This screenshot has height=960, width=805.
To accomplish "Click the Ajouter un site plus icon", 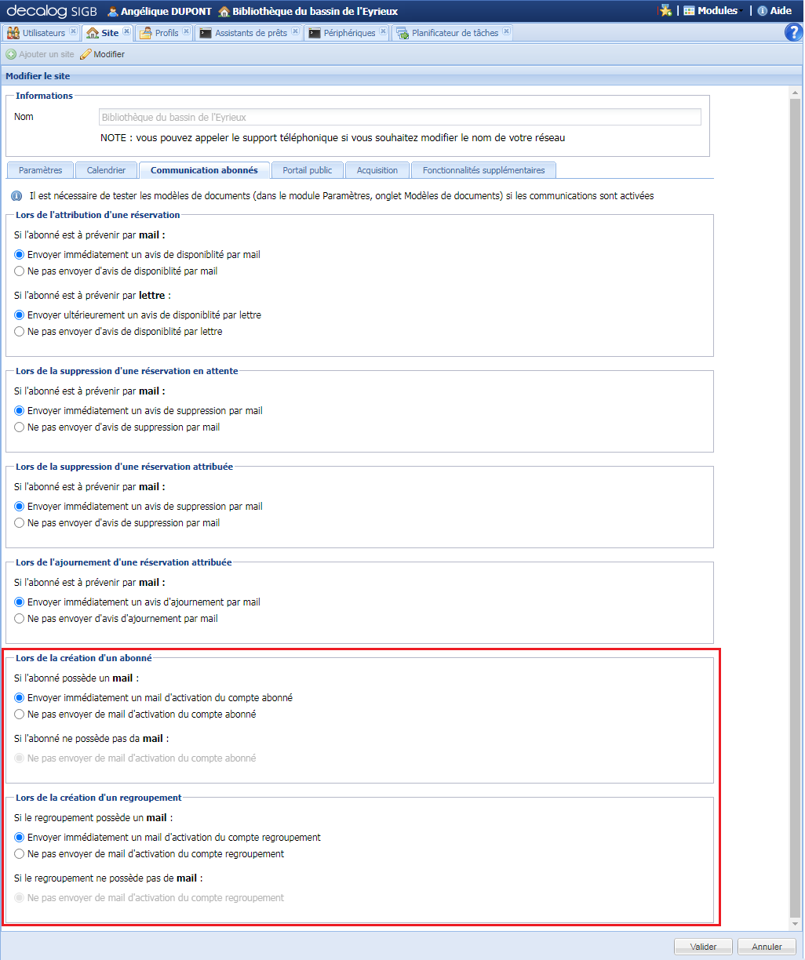I will (10, 54).
